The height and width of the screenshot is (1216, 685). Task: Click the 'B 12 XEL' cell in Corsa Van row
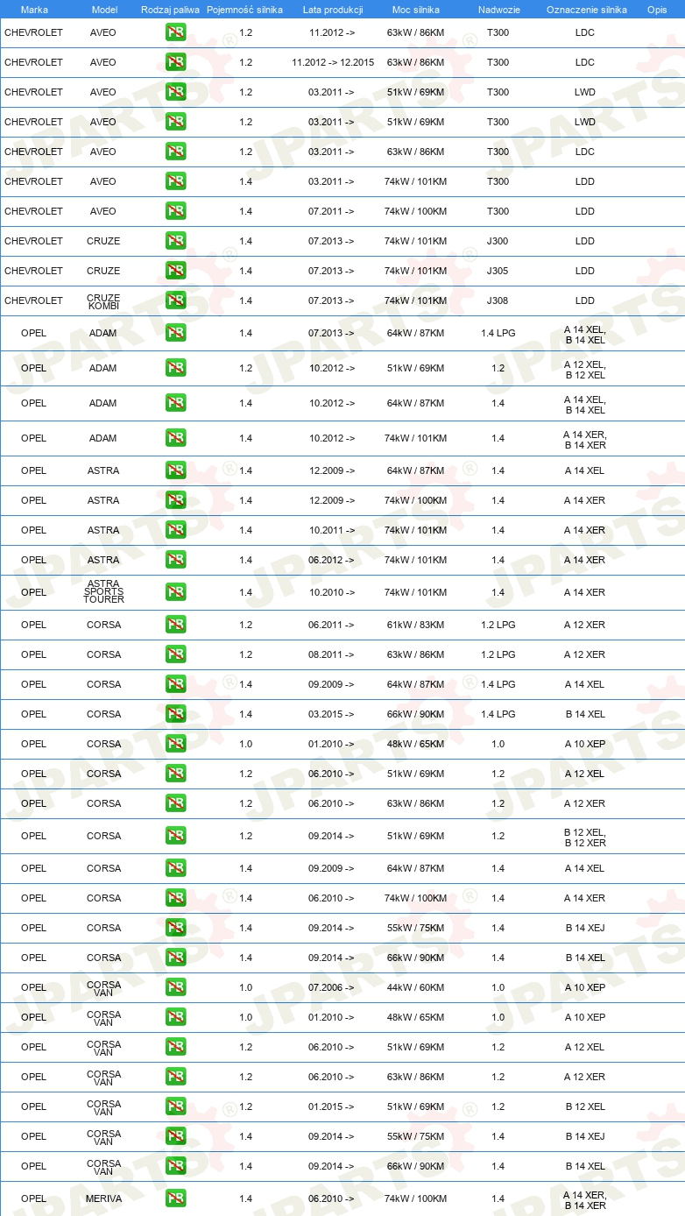(585, 1106)
